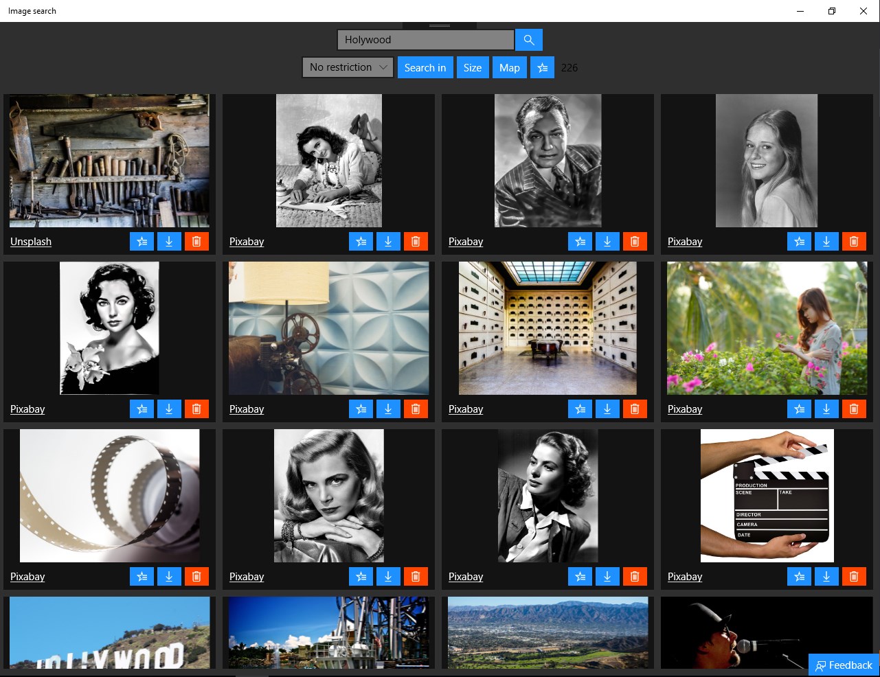Click the magnifier search button
This screenshot has height=677, width=880.
click(529, 40)
